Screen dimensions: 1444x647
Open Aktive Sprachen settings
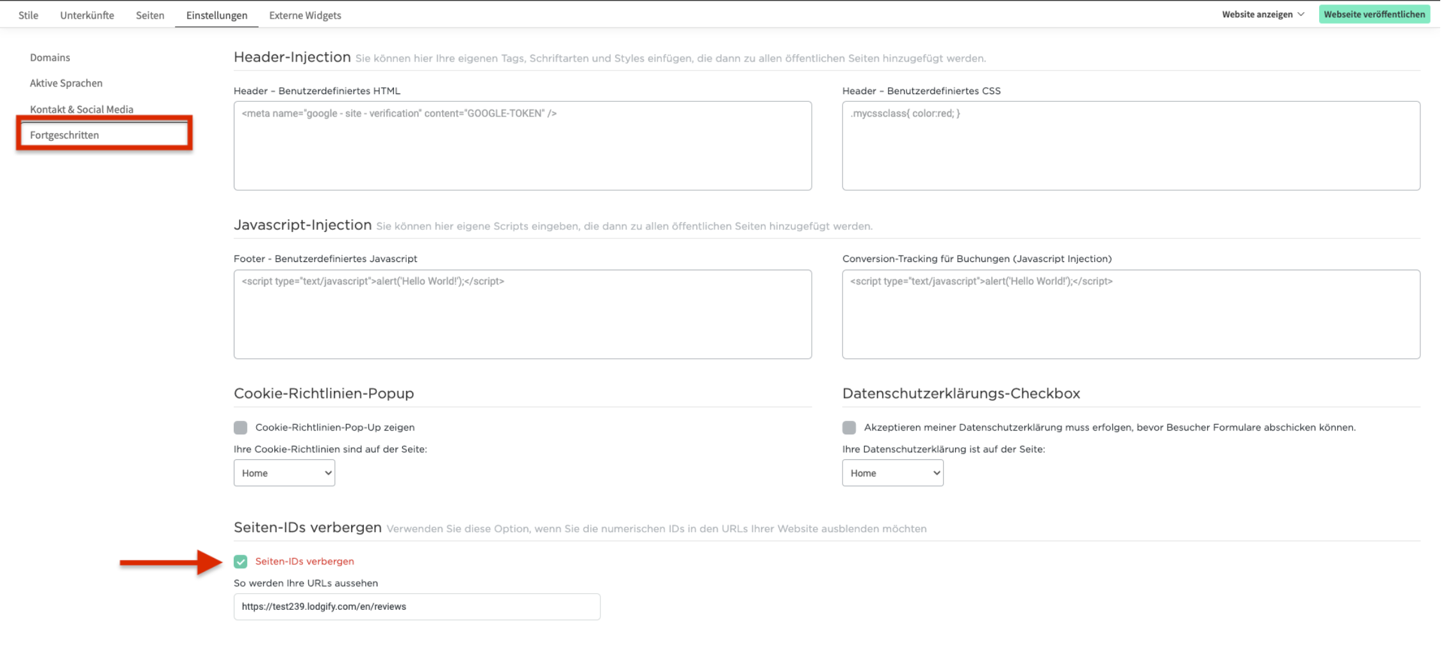coord(66,83)
